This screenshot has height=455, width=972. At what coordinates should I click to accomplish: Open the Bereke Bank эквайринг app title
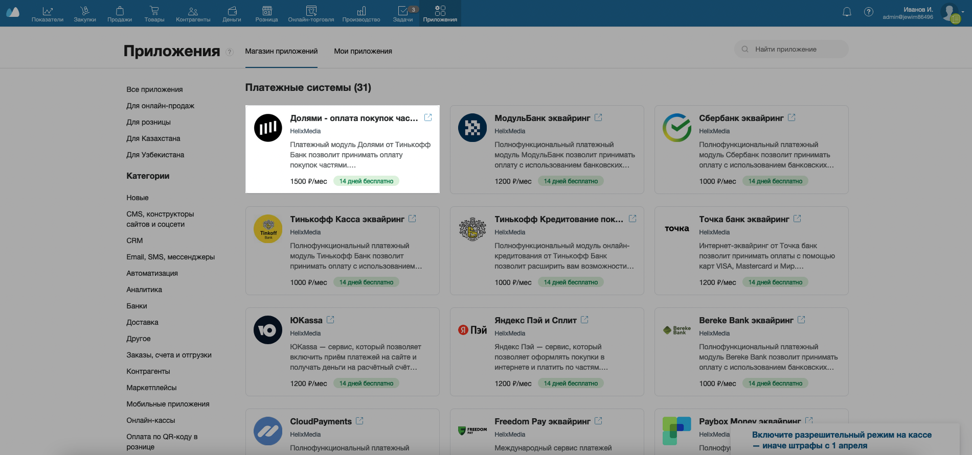pos(746,320)
